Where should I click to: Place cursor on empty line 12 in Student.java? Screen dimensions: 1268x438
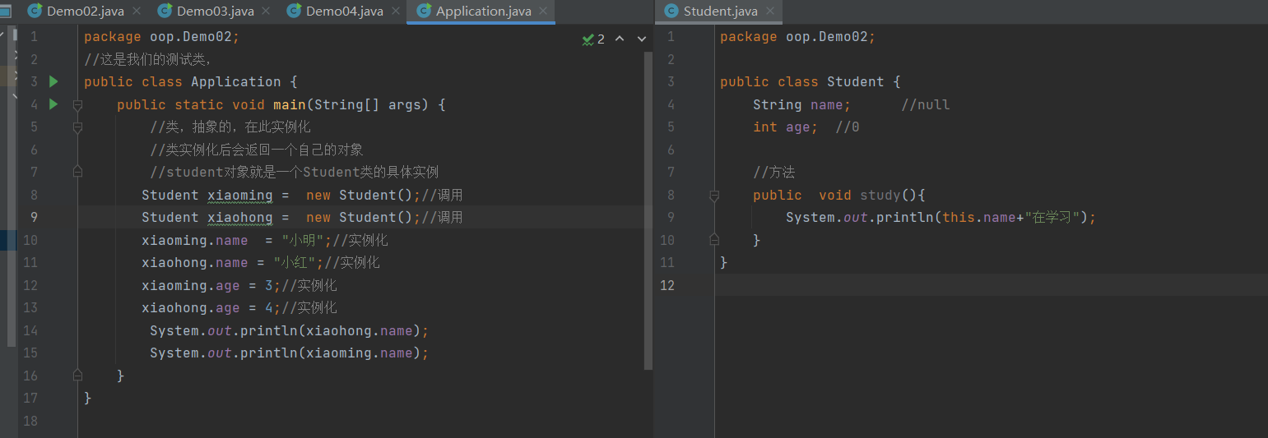pos(905,285)
